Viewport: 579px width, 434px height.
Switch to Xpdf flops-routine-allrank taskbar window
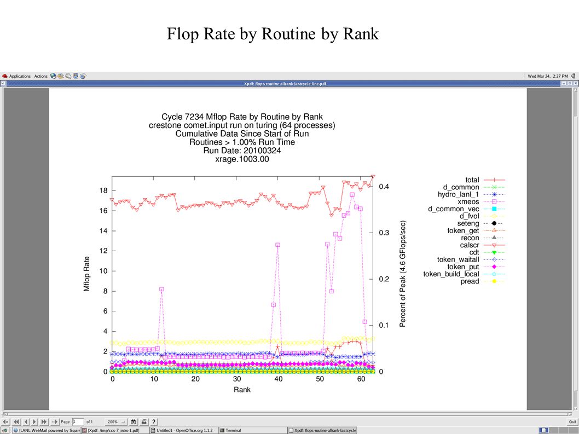pos(322,430)
